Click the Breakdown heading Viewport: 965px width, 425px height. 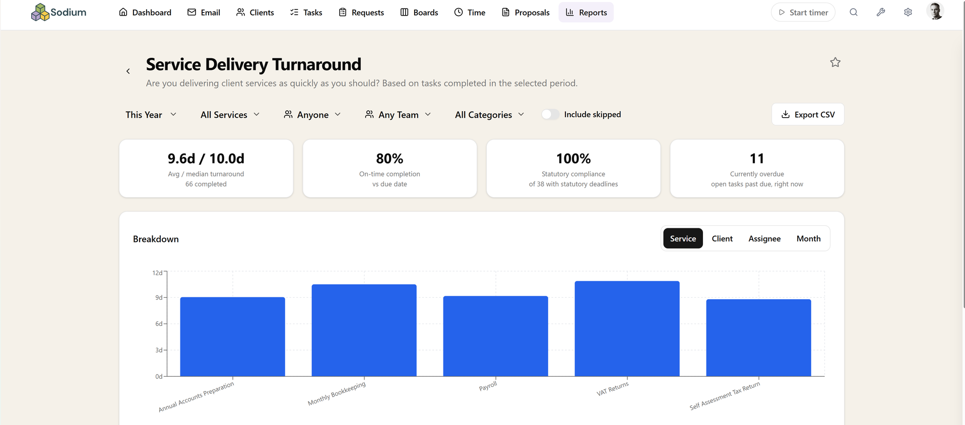pos(156,239)
